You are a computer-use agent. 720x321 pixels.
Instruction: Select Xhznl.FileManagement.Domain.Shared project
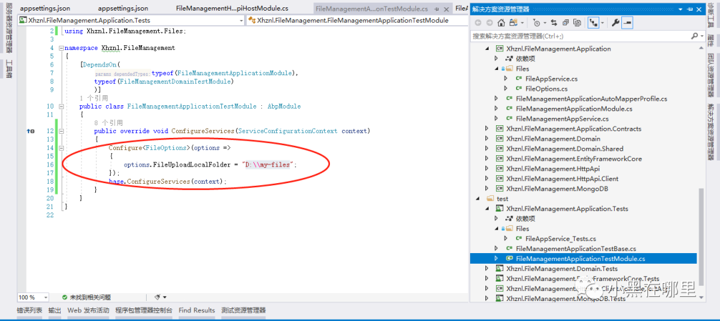tap(565, 149)
